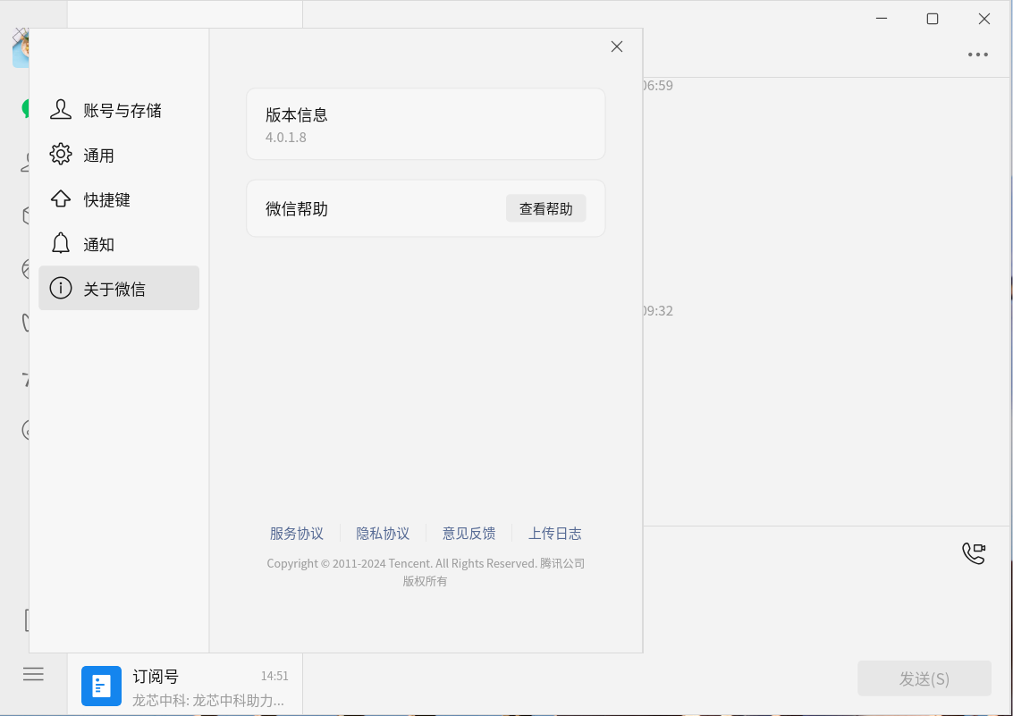The width and height of the screenshot is (1013, 716).
Task: Select the 关于微信 sidebar entry
Action: (x=119, y=288)
